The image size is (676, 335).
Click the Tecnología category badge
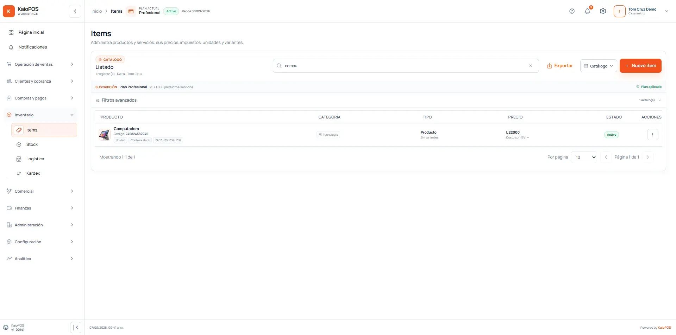(328, 135)
